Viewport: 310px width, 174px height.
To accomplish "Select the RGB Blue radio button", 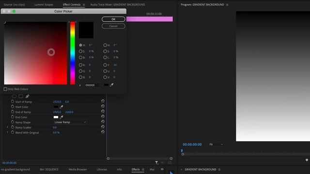I will point(80,77).
